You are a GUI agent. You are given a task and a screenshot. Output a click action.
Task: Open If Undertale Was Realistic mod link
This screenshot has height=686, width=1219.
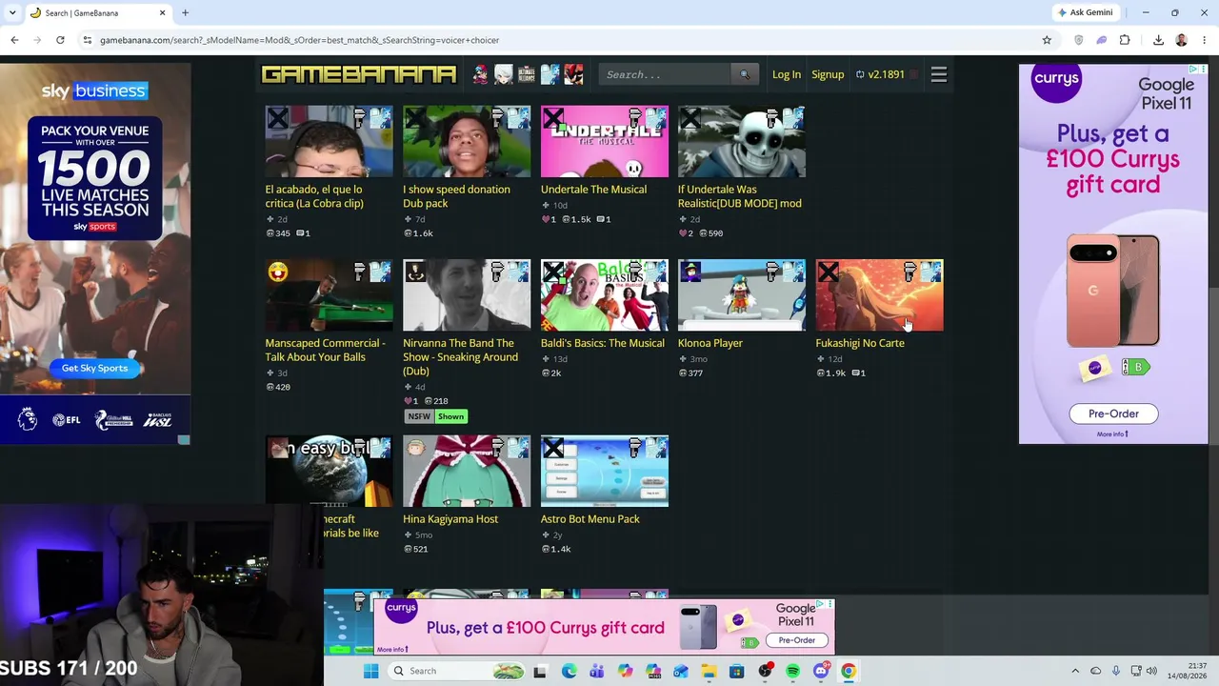pos(740,196)
